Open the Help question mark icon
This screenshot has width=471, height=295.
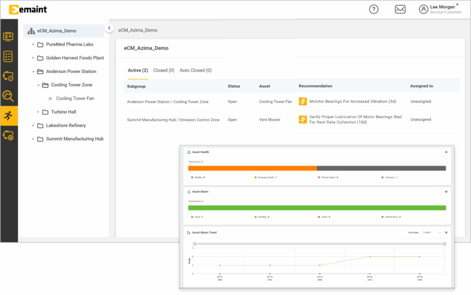374,9
